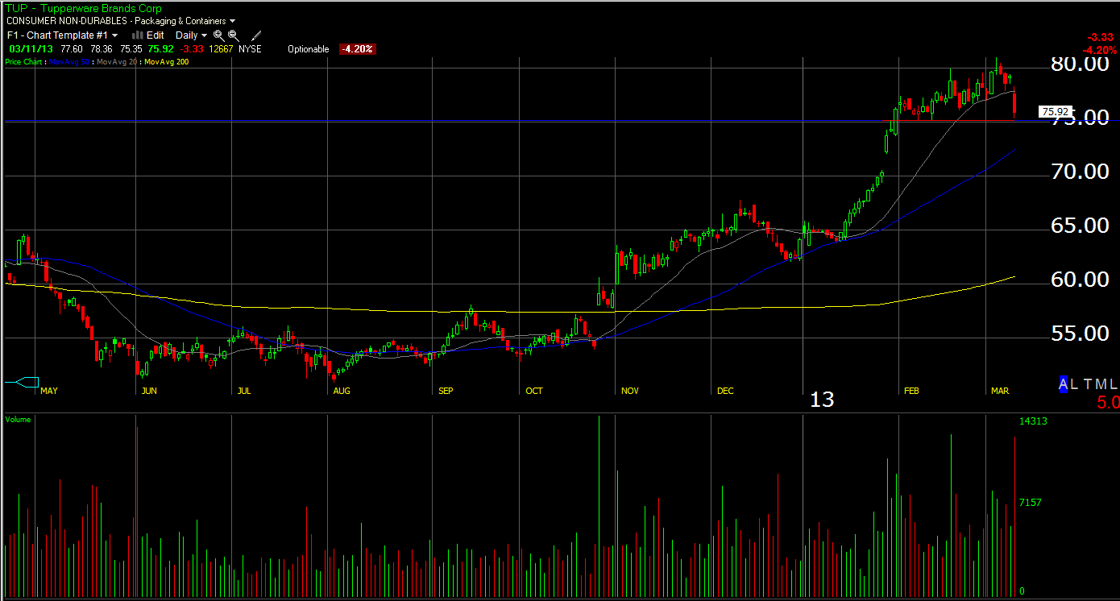Click the Optionable label

(x=309, y=49)
